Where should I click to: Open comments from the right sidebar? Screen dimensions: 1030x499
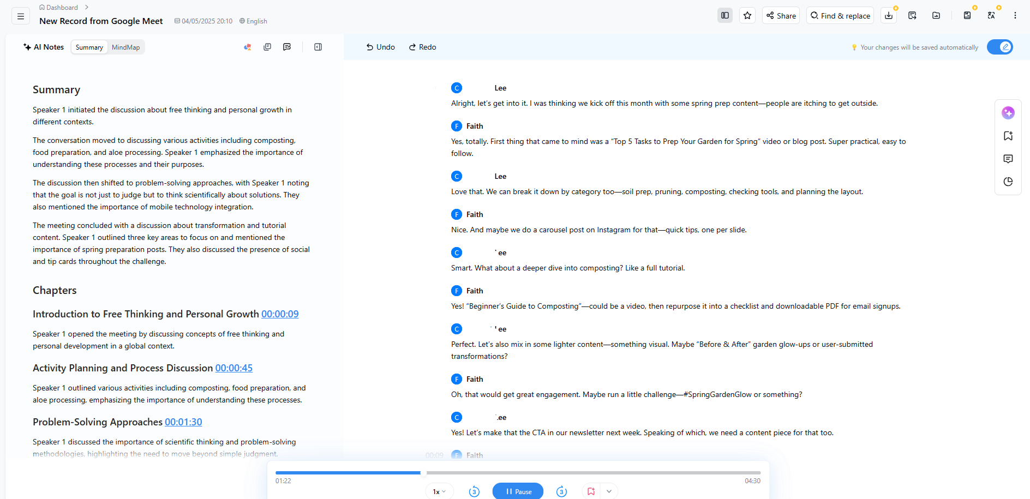(1008, 159)
